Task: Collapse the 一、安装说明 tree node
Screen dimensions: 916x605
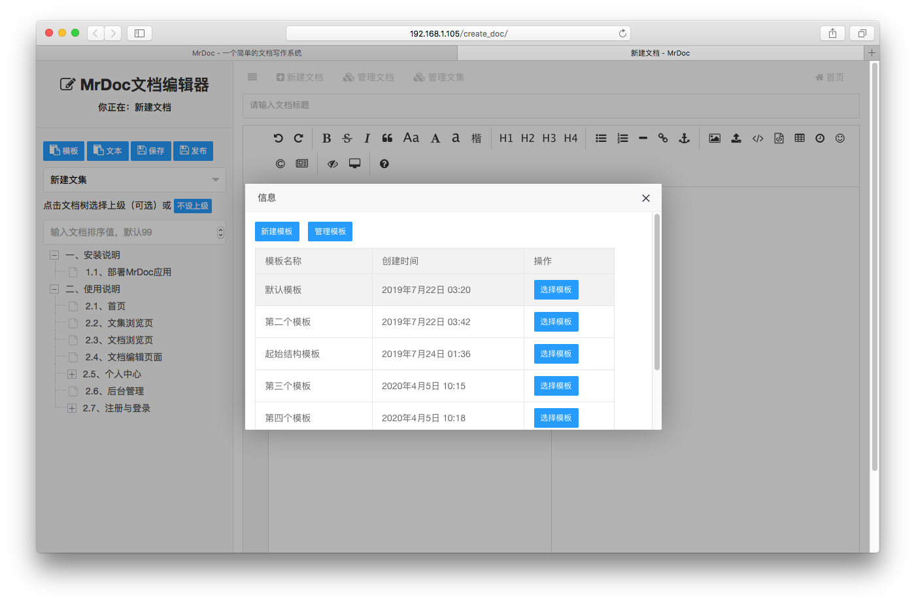Action: pos(54,255)
